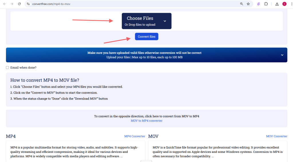This screenshot has height=162, width=293.
Task: Go back using browser back arrow
Action: tap(5, 4)
